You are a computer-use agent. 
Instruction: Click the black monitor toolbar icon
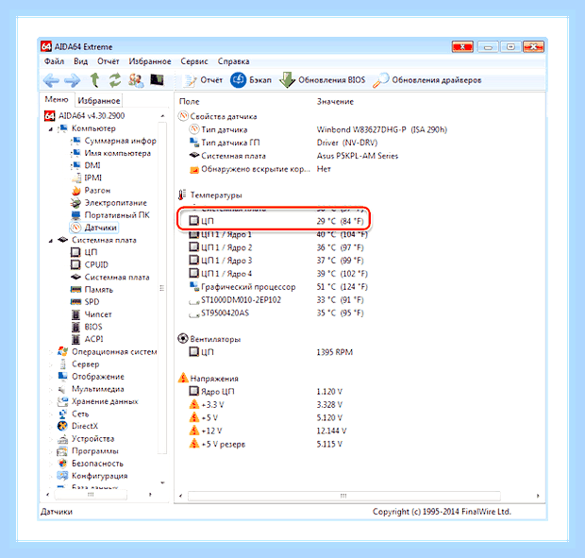pos(157,79)
